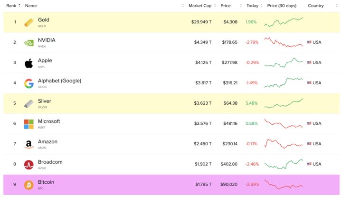The width and height of the screenshot is (342, 199).
Task: Open the NVIDIA company link
Action: [x=47, y=40]
